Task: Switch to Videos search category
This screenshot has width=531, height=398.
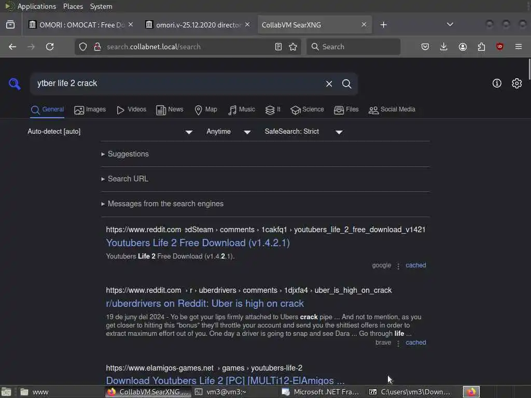Action: tap(131, 110)
